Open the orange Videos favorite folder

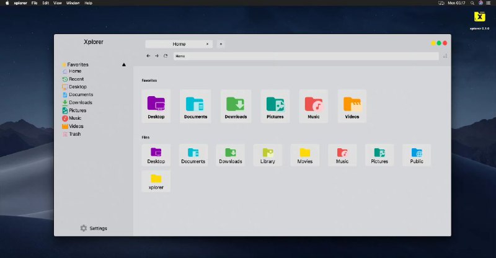click(x=352, y=106)
